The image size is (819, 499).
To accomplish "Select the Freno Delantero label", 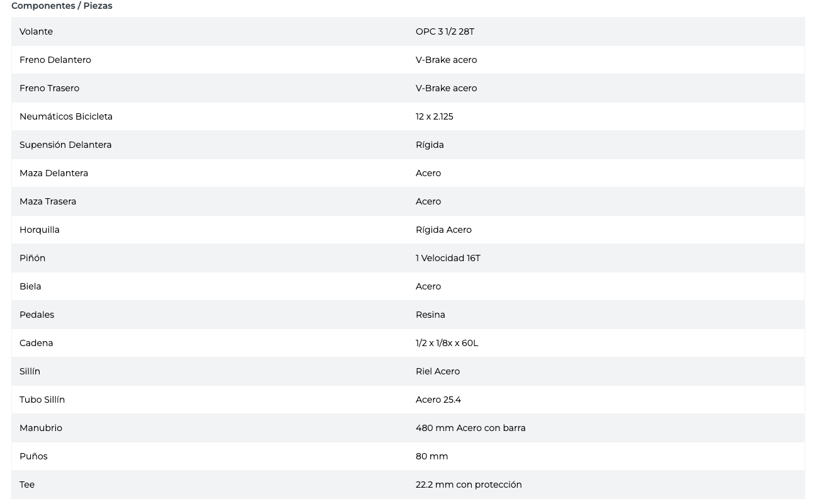I will click(x=55, y=60).
